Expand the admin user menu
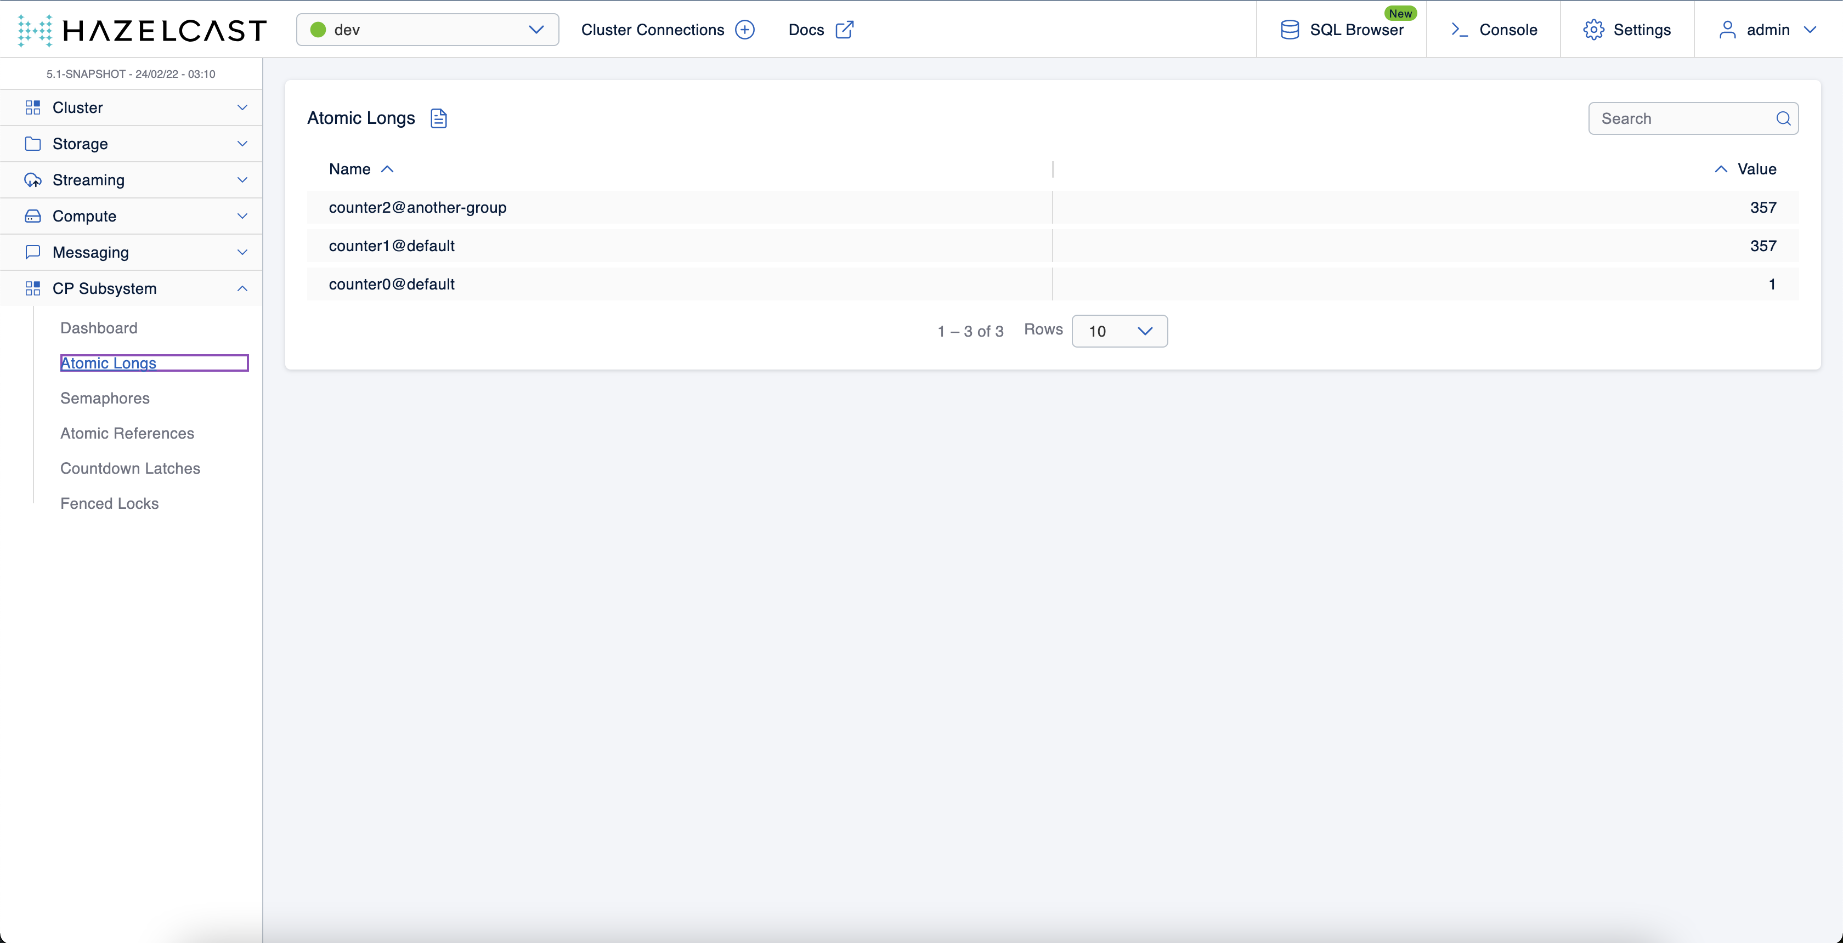 coord(1767,30)
